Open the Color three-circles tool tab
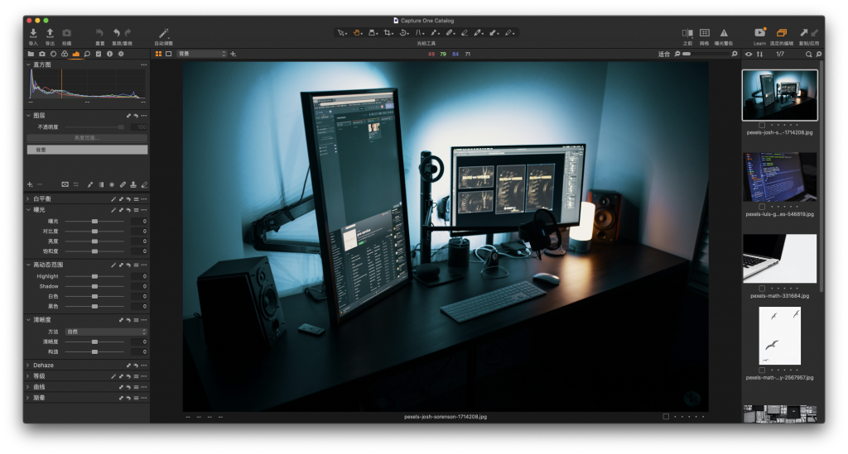Screen dimensions: 848x454 click(65, 54)
